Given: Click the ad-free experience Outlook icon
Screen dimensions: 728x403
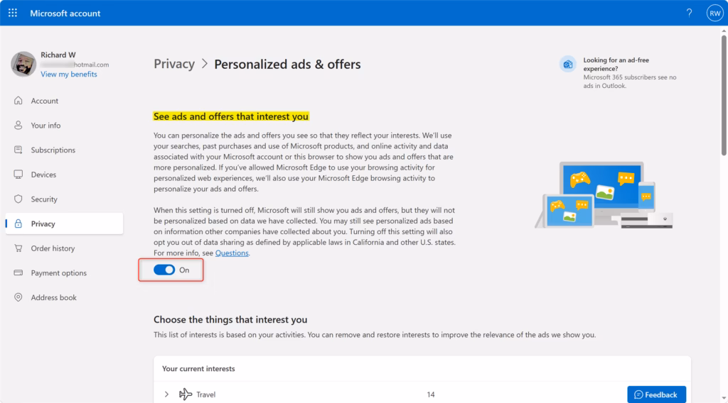Looking at the screenshot, I should 568,65.
